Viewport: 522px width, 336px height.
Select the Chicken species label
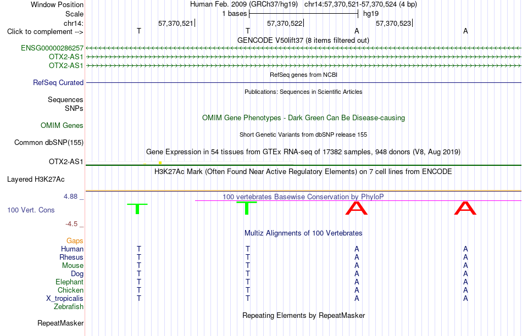pos(70,290)
